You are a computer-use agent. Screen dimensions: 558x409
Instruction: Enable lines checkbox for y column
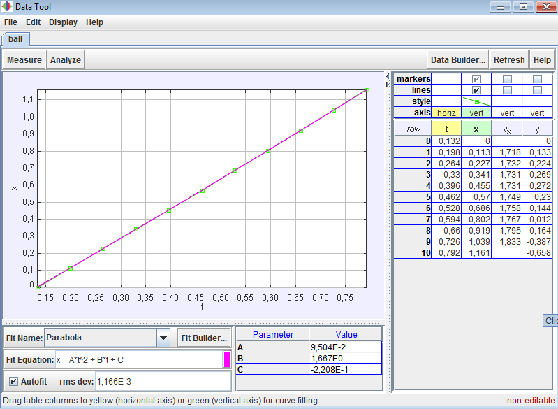click(x=537, y=90)
